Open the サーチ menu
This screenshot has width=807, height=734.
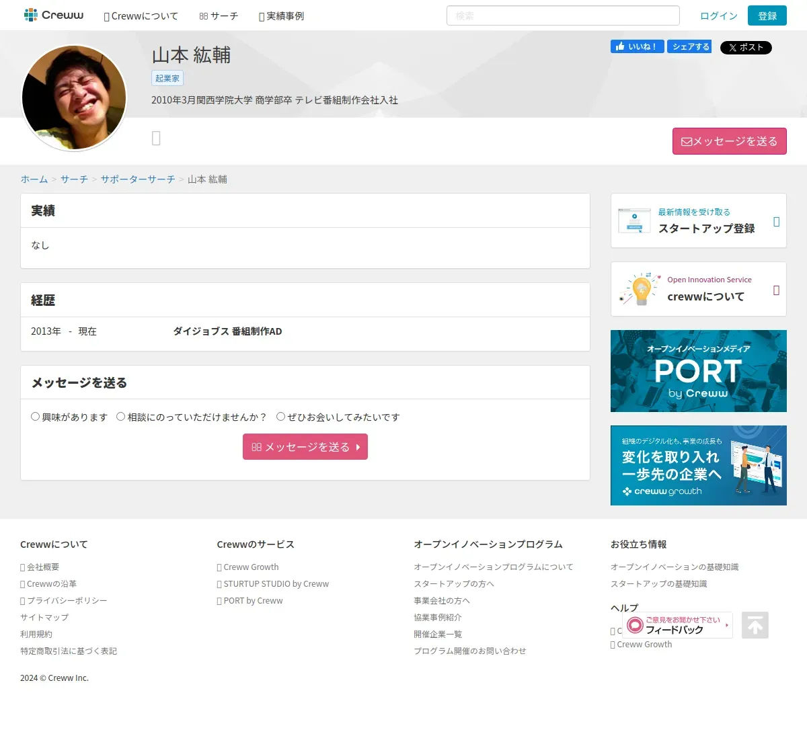click(219, 16)
